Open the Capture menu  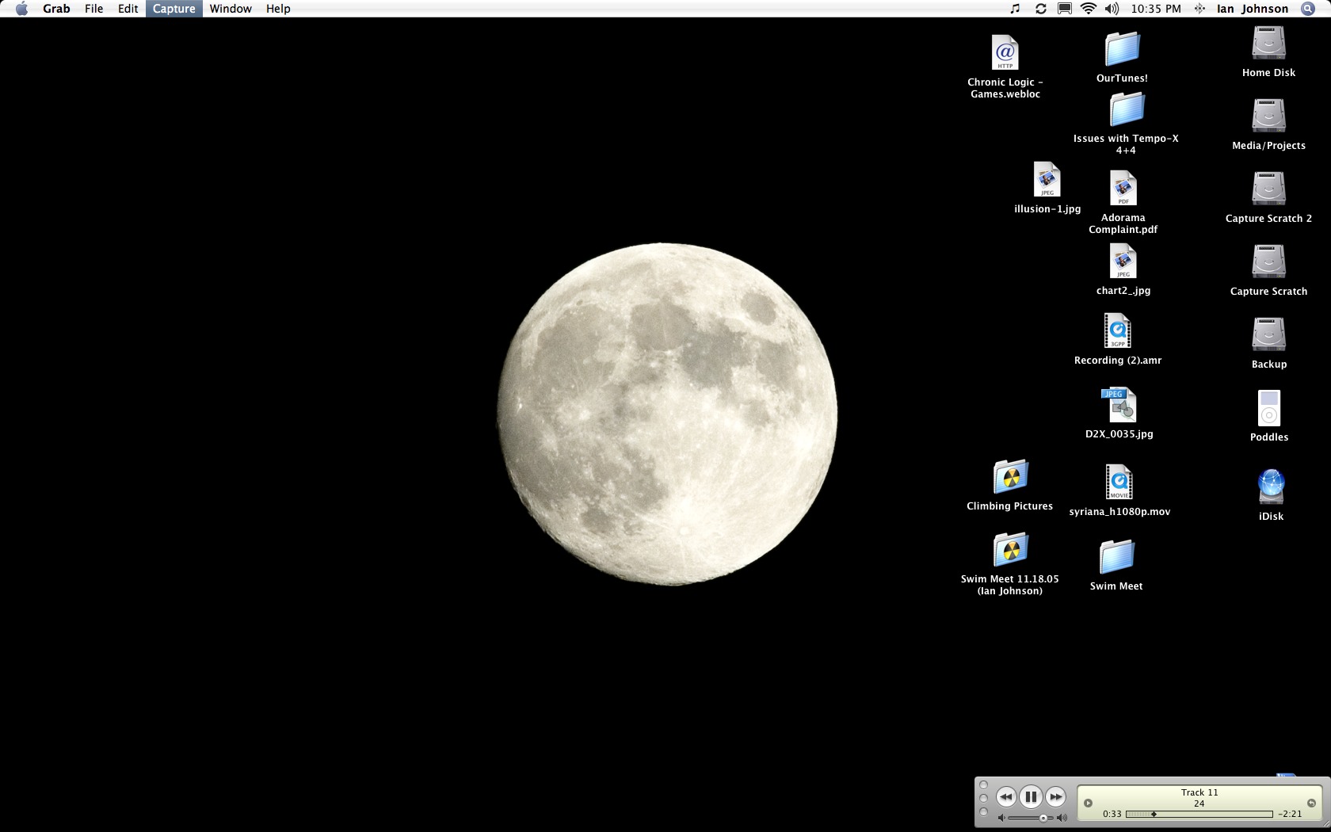174,9
